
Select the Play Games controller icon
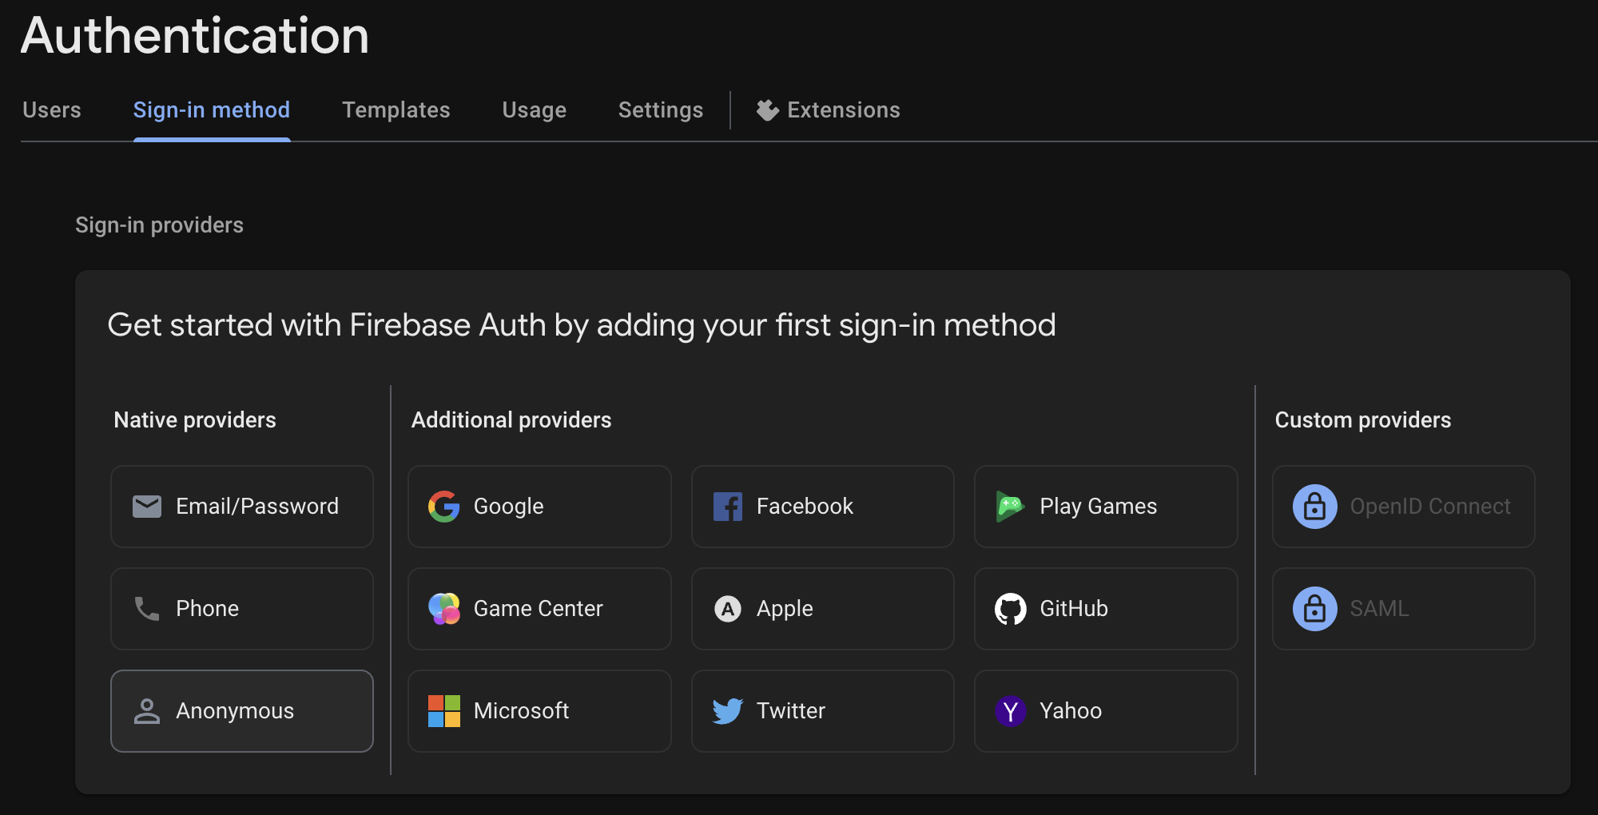point(1012,506)
